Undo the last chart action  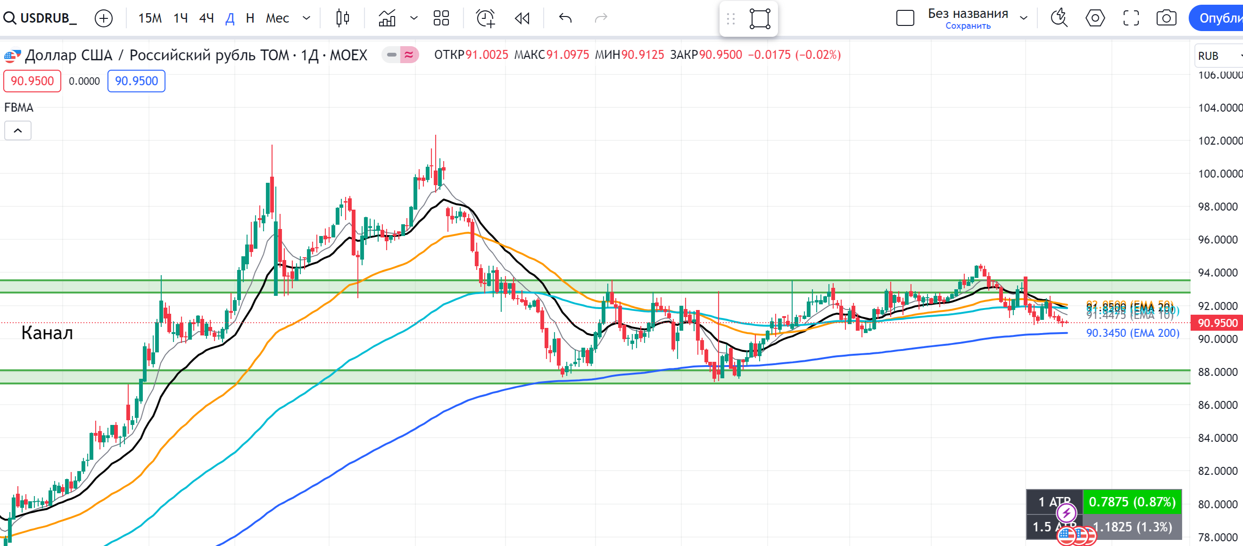tap(565, 18)
